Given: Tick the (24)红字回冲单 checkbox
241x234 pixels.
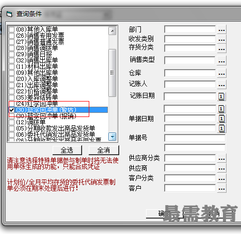Looking at the screenshot, I should tap(11, 104).
